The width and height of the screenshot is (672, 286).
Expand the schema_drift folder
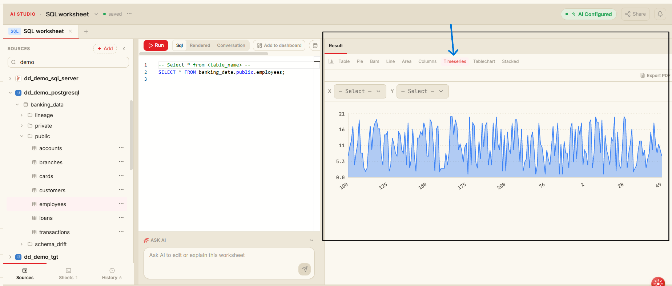[21, 244]
